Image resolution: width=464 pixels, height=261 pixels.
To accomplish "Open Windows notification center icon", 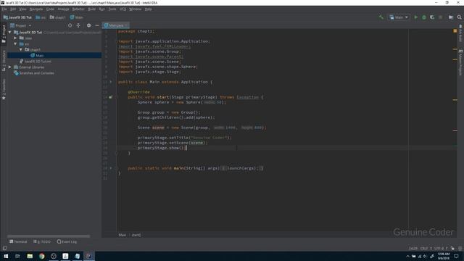I will [x=457, y=256].
